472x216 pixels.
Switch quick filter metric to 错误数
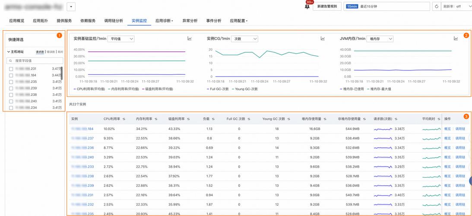51,52
